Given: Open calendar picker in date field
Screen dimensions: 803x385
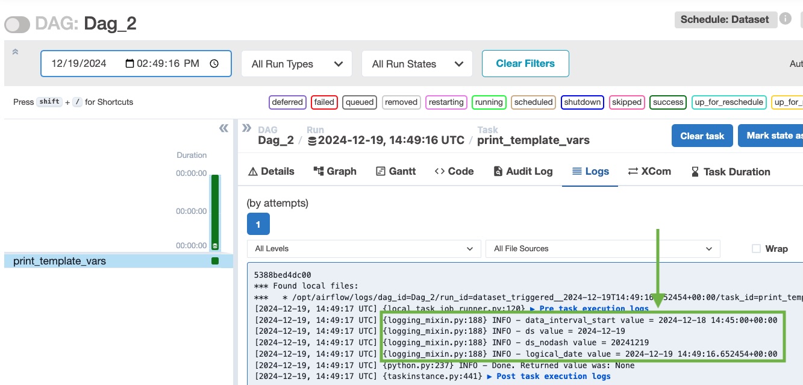Looking at the screenshot, I should pos(130,64).
